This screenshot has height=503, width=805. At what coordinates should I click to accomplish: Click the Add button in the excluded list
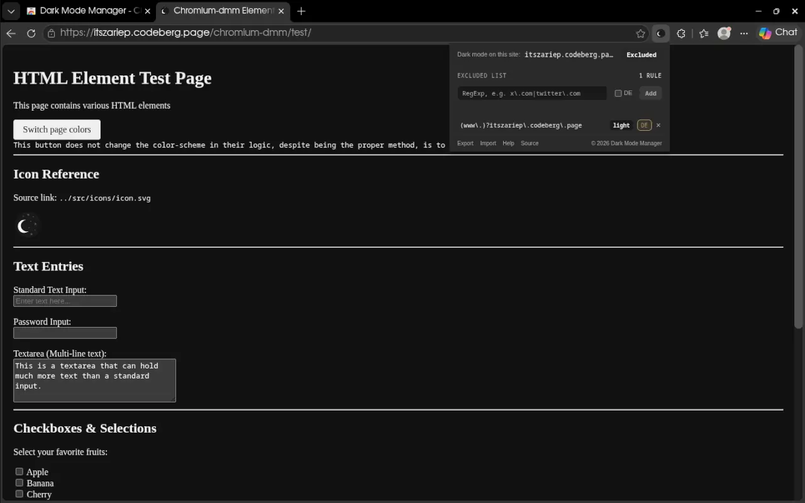651,93
